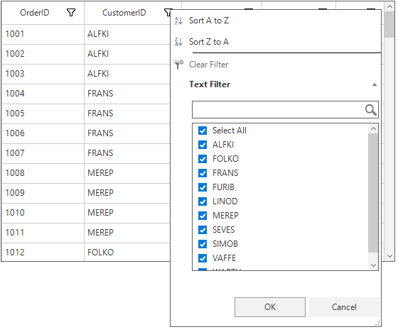The image size is (398, 332).
Task: Click the Sort A to Z icon
Action: 178,21
